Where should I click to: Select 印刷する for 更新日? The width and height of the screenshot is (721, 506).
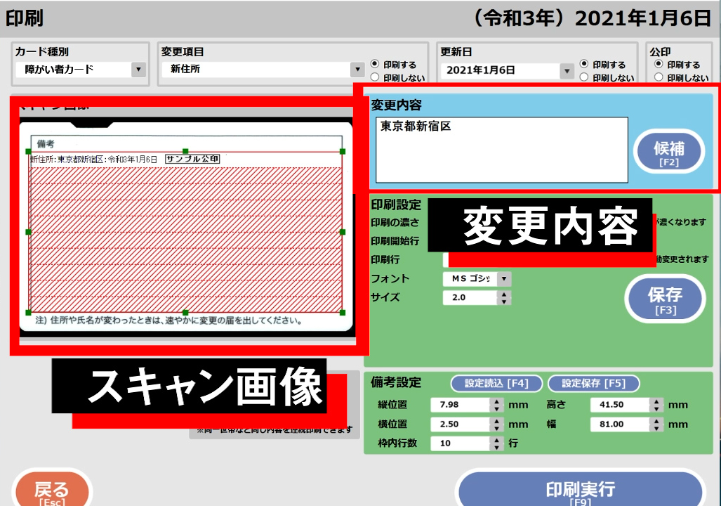pyautogui.click(x=584, y=64)
